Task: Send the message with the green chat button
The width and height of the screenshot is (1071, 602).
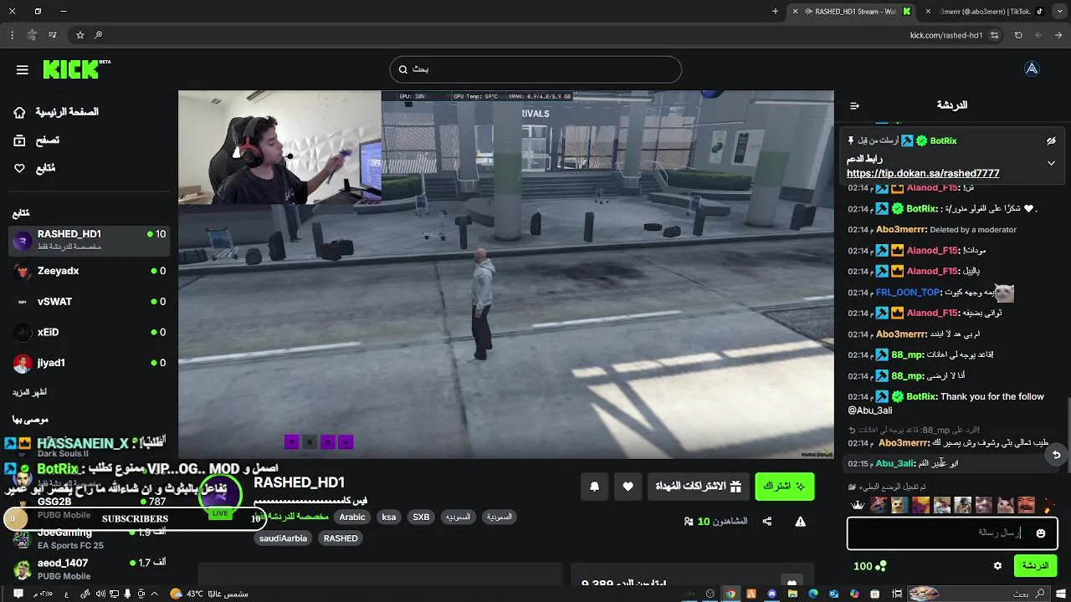Action: coord(1035,566)
